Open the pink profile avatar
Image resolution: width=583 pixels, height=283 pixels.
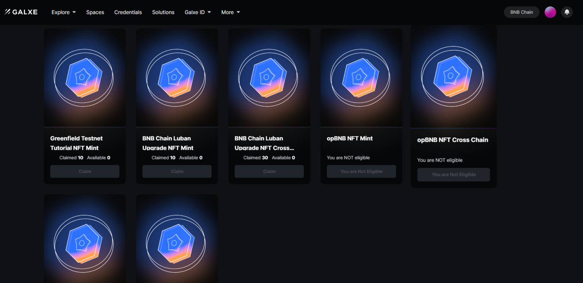tap(550, 12)
